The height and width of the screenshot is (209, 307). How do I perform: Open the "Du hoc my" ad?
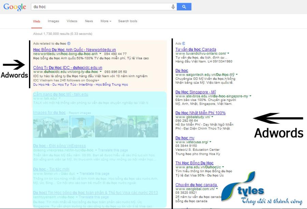(185, 138)
